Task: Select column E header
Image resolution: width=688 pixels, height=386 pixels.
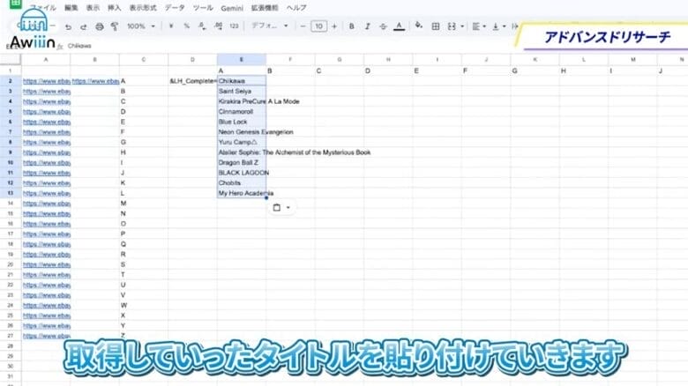Action: (x=242, y=59)
